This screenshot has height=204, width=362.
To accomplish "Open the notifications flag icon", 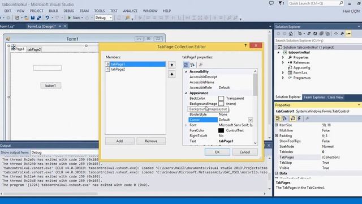I will pos(281,3).
